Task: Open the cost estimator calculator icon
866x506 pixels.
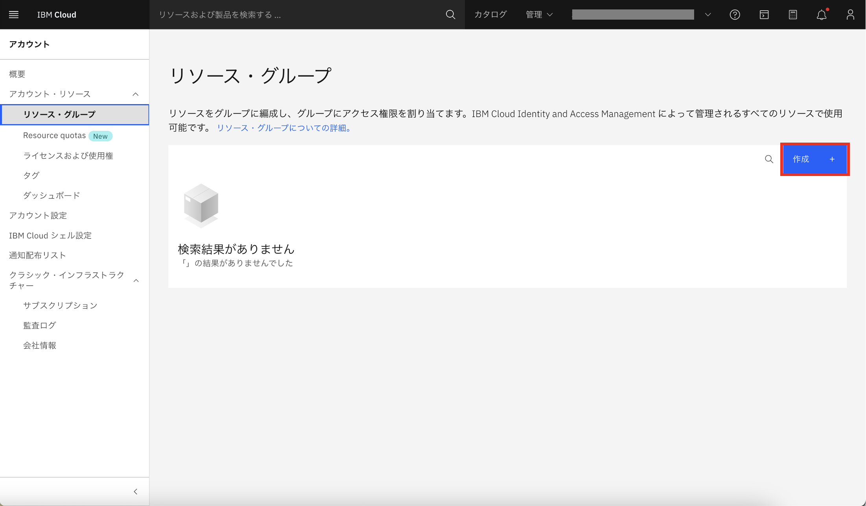Action: point(793,15)
